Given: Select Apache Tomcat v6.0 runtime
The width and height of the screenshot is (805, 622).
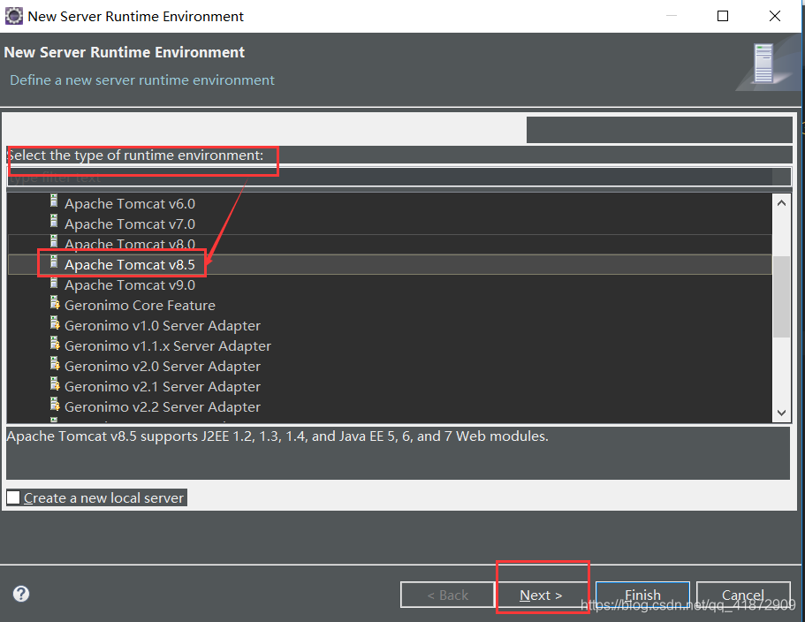Looking at the screenshot, I should (x=130, y=204).
